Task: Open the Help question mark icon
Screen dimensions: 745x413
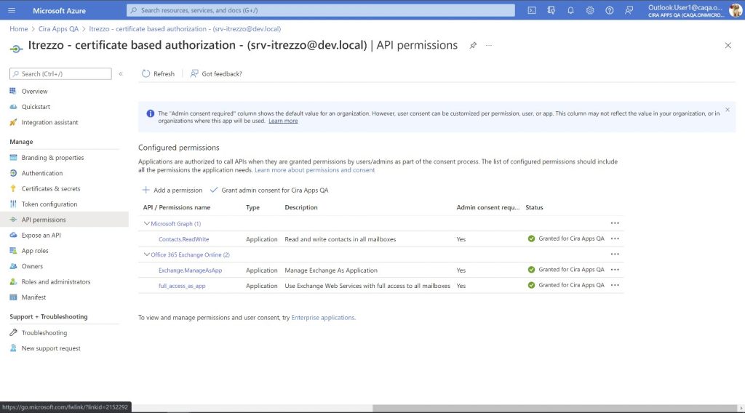Action: (x=609, y=10)
